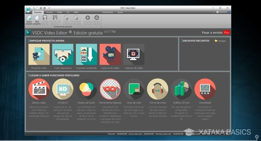Click the Nuevo proyecto icon in the ribbon
The image size is (261, 141).
coord(29,18)
